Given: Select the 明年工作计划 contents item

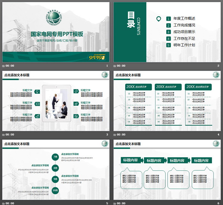Looking at the screenshot, I should (184, 45).
